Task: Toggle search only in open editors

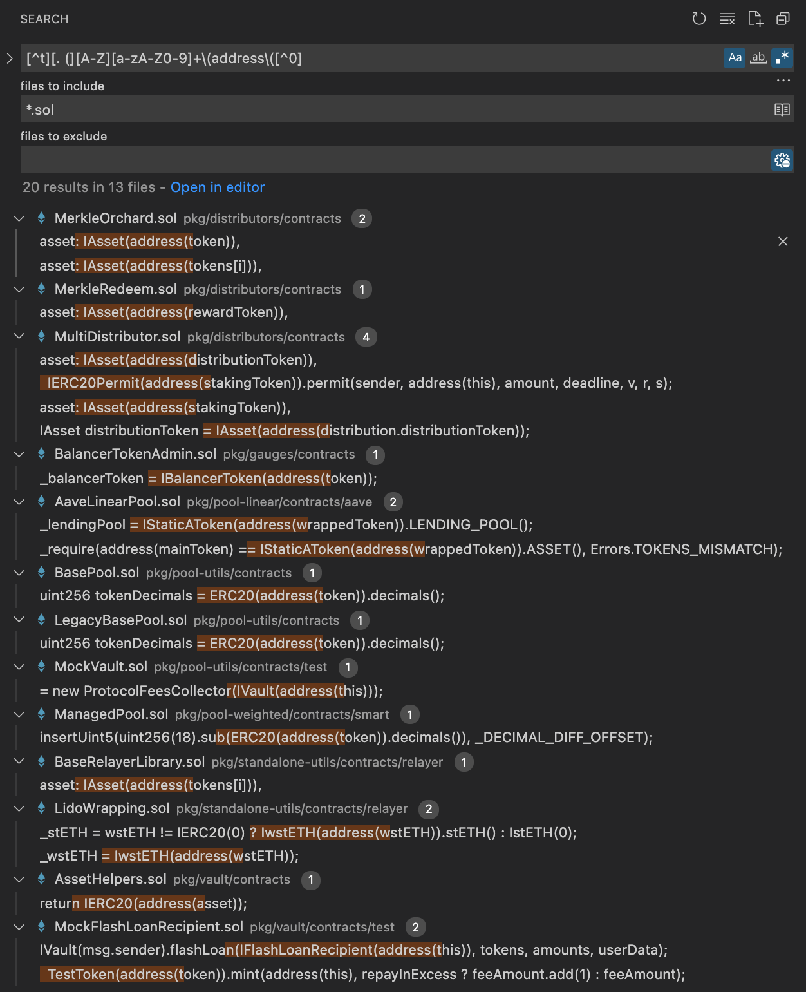Action: (x=782, y=110)
